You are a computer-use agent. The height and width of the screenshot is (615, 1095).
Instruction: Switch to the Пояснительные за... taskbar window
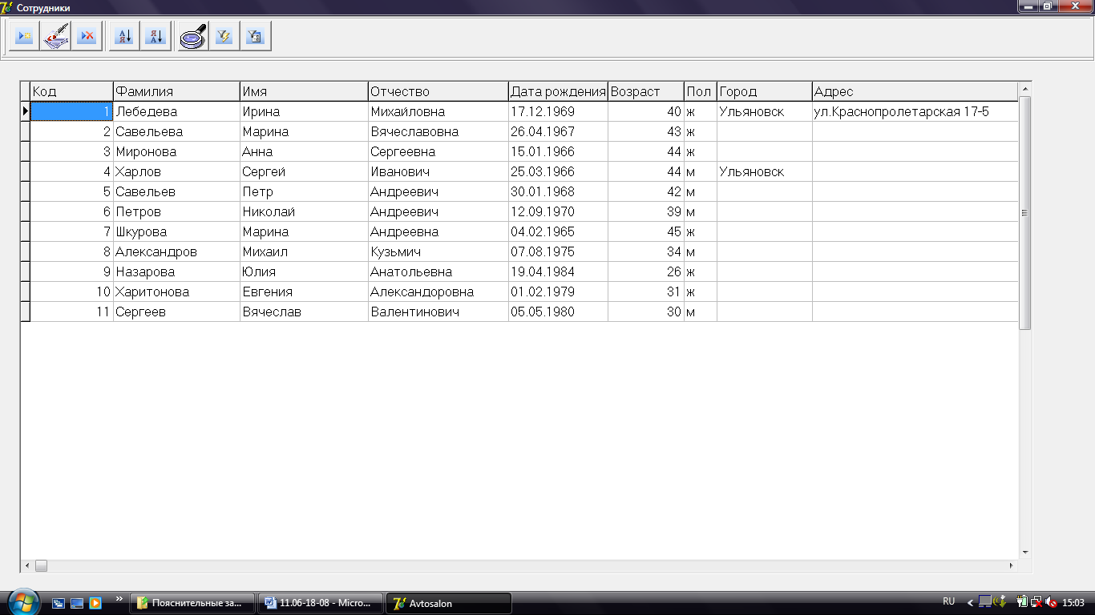194,603
